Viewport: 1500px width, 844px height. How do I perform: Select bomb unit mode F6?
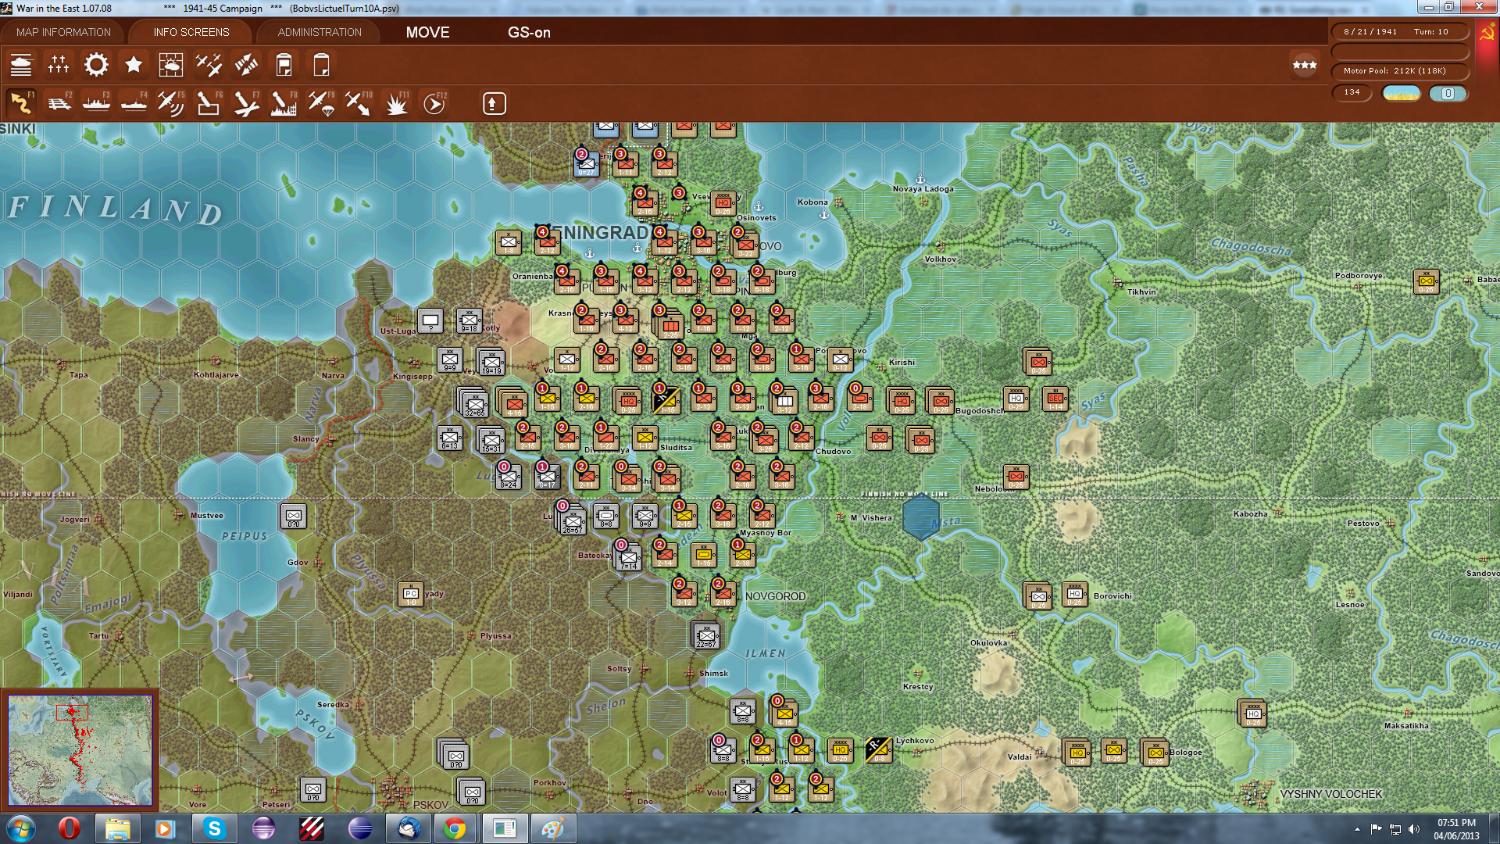point(209,103)
